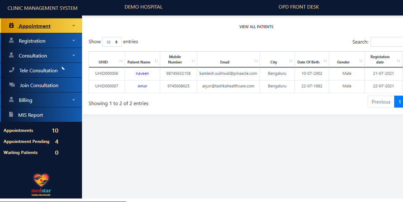Sort by Date Of Birth arrows
Image resolution: width=403 pixels, height=202 pixels.
pyautogui.click(x=325, y=61)
